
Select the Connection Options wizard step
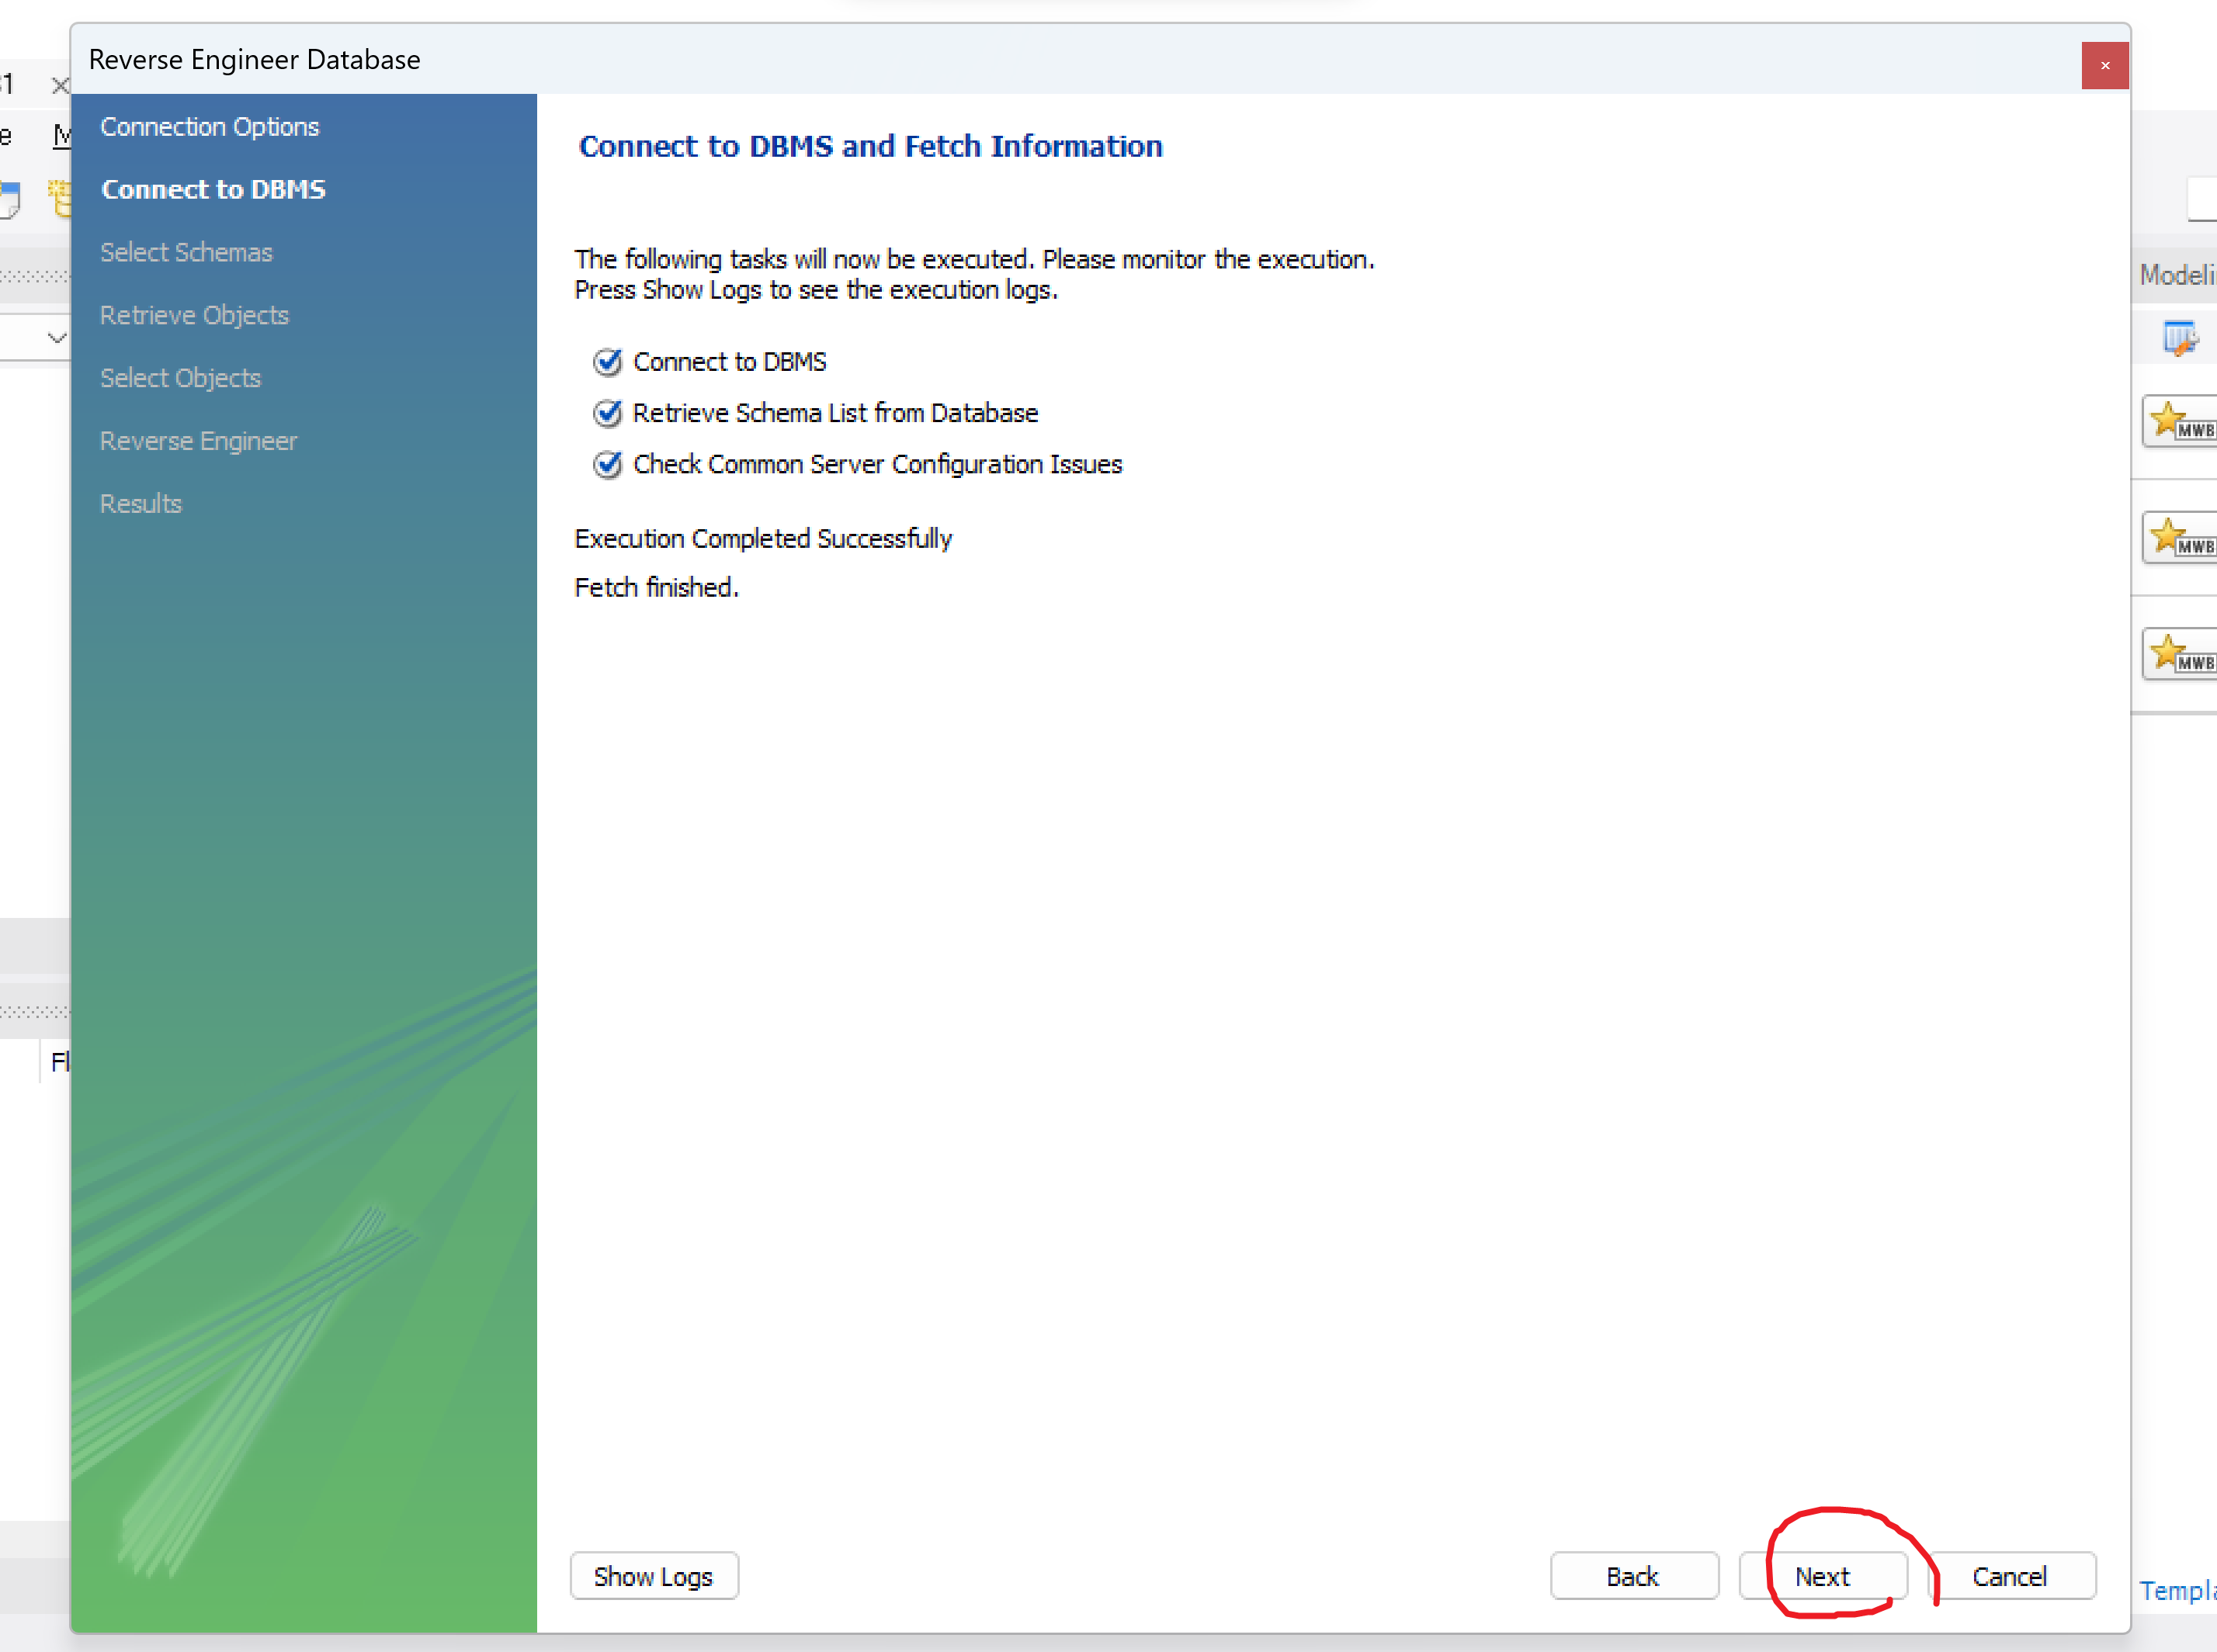pyautogui.click(x=209, y=127)
